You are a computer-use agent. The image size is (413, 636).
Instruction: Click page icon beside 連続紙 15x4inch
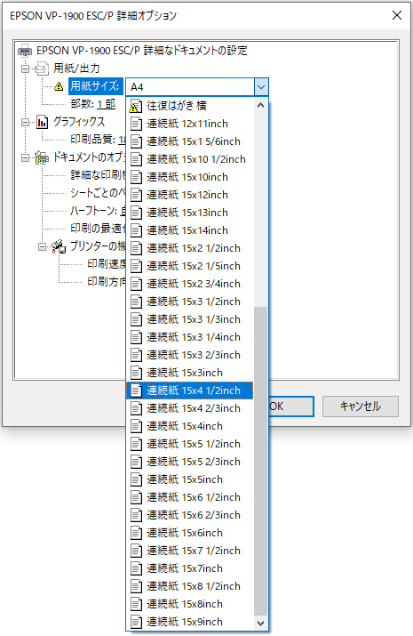point(137,426)
